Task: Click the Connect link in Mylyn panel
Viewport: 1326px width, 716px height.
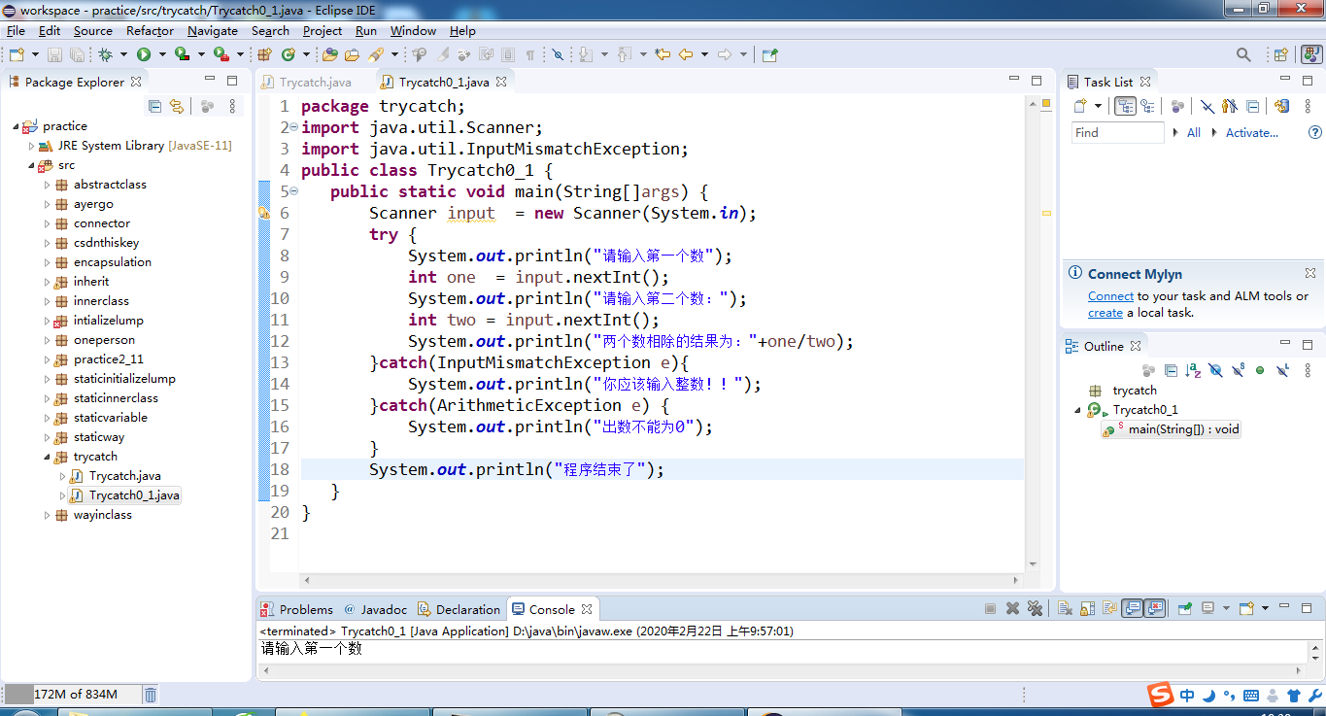Action: pos(1110,295)
